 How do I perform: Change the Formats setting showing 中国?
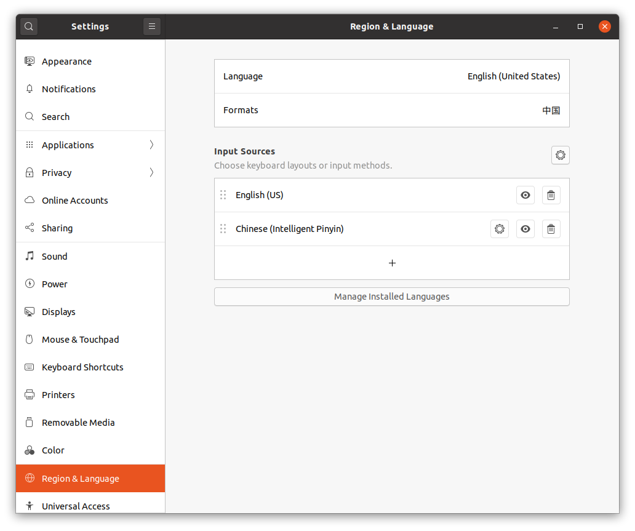(391, 110)
